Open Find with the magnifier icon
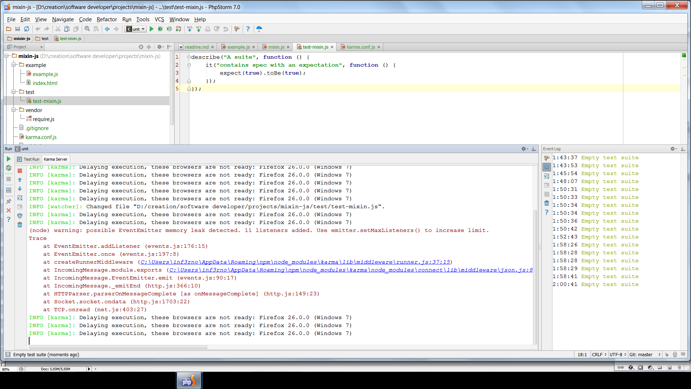691x389 pixels. [x=87, y=29]
